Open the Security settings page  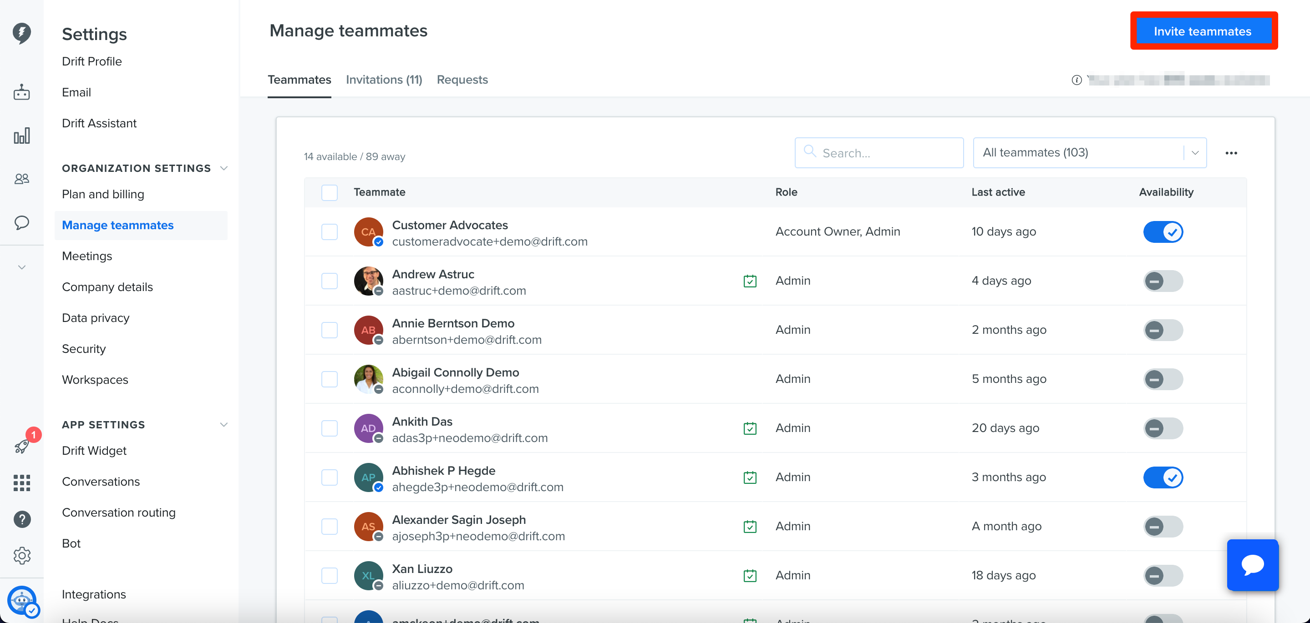(83, 349)
